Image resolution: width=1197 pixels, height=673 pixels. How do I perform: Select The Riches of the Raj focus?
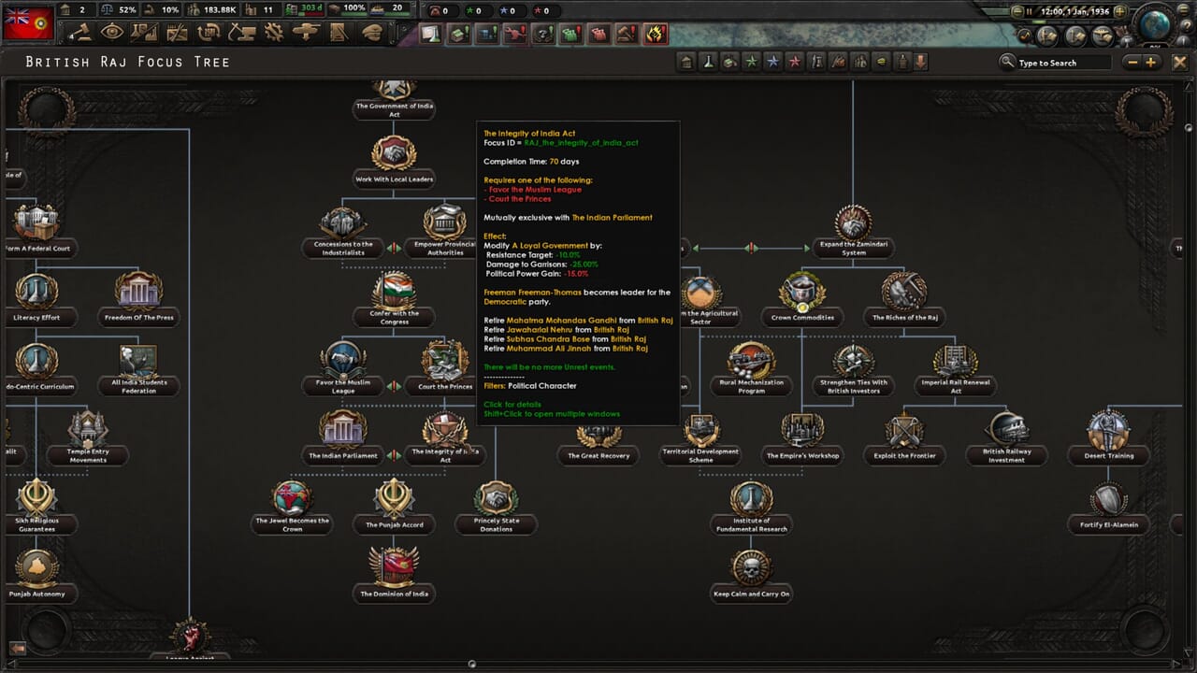pyautogui.click(x=904, y=299)
